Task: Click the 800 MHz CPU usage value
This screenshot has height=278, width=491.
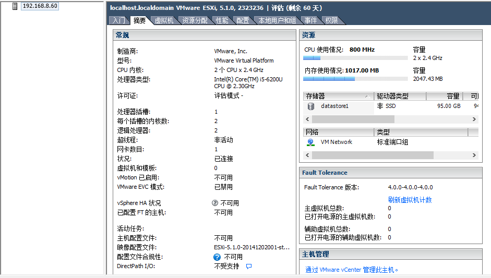Action: (362, 50)
